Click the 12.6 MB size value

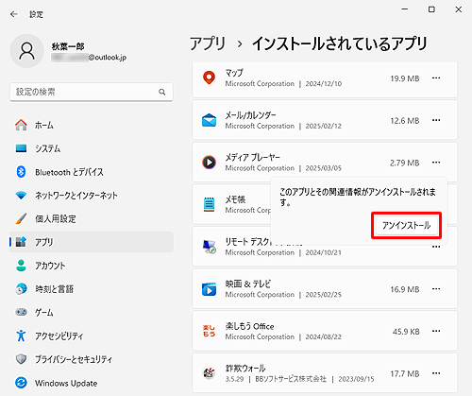[405, 121]
